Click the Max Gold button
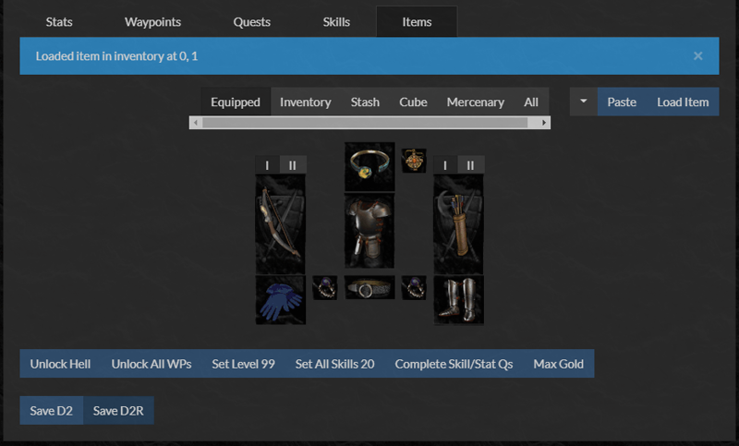 click(x=559, y=364)
